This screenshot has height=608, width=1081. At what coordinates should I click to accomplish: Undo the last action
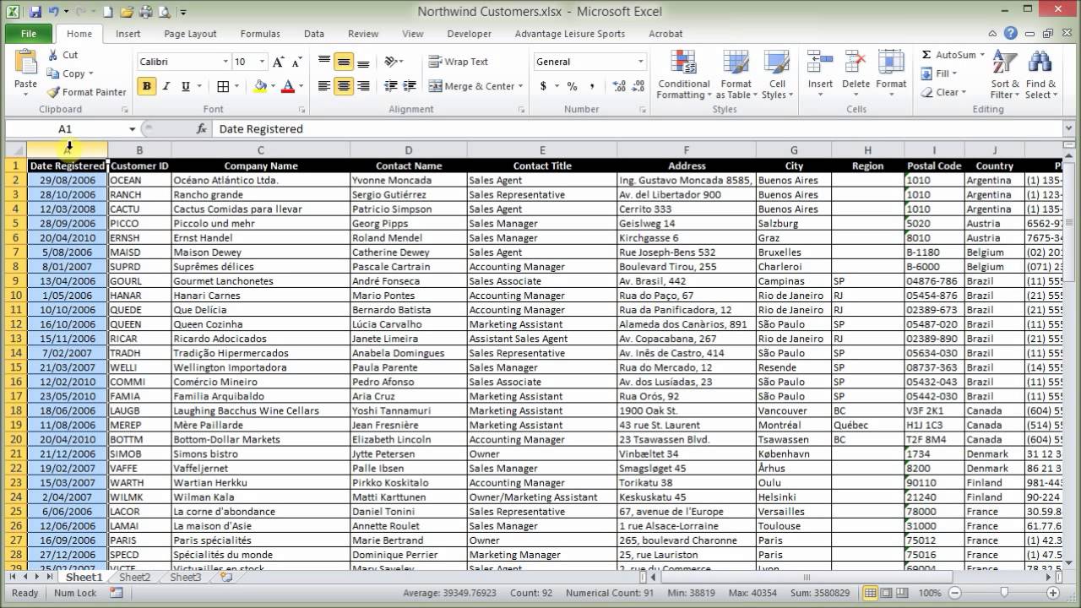[x=54, y=12]
